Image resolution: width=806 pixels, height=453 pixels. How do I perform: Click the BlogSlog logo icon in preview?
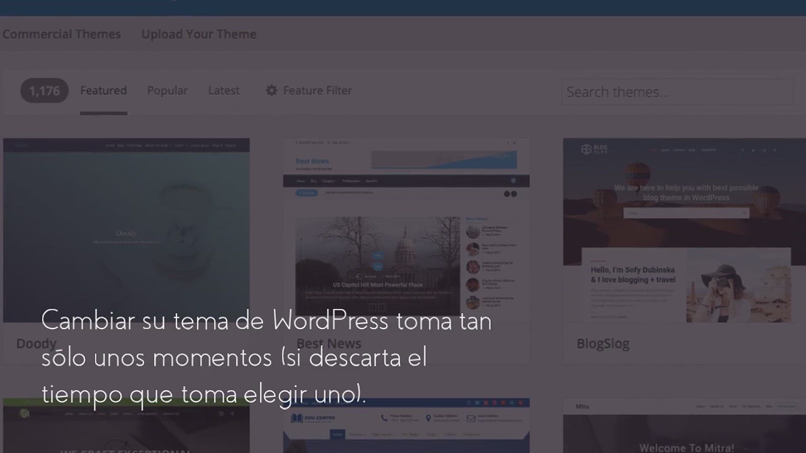click(586, 149)
